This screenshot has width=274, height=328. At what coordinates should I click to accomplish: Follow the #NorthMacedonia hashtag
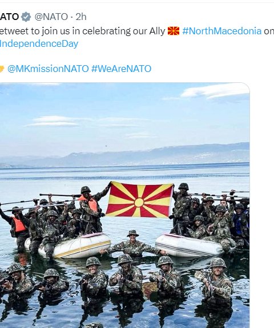tap(221, 31)
